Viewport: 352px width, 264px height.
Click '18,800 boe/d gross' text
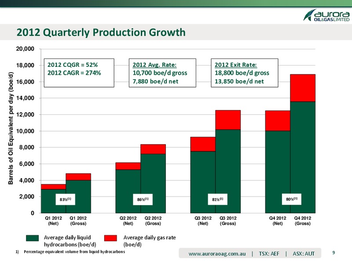point(242,73)
